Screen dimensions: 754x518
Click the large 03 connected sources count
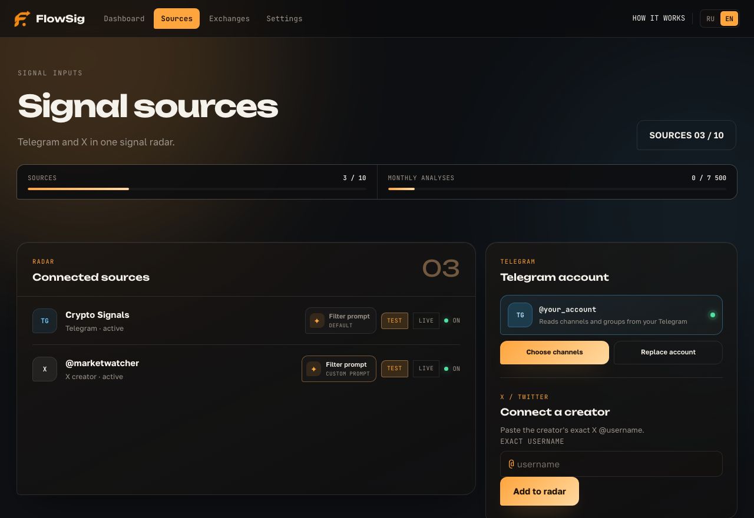pyautogui.click(x=441, y=269)
